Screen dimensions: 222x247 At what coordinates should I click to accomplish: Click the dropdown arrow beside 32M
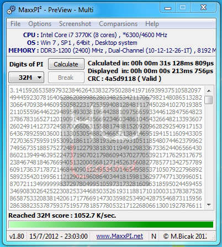39,78
